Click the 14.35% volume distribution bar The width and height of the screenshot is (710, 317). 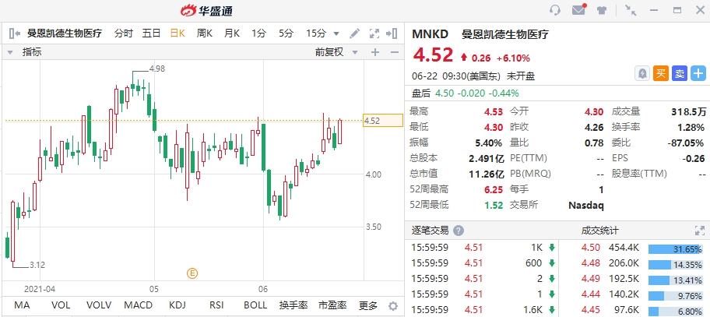(x=676, y=265)
